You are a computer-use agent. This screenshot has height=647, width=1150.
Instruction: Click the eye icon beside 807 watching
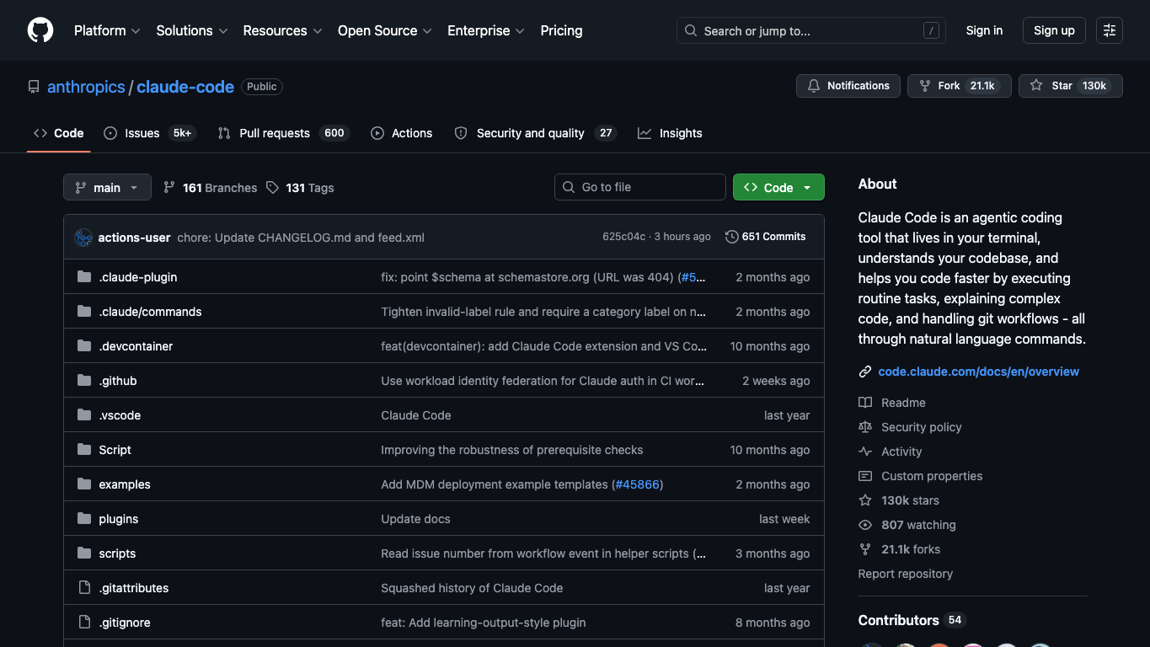point(865,525)
